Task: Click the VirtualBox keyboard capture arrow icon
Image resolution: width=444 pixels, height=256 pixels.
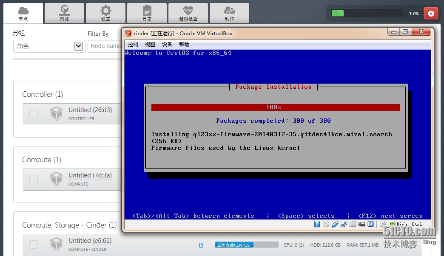Action: click(x=392, y=224)
